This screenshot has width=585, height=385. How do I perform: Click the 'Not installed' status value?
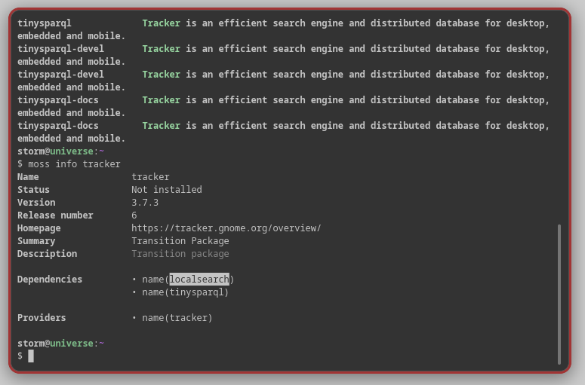coord(166,190)
